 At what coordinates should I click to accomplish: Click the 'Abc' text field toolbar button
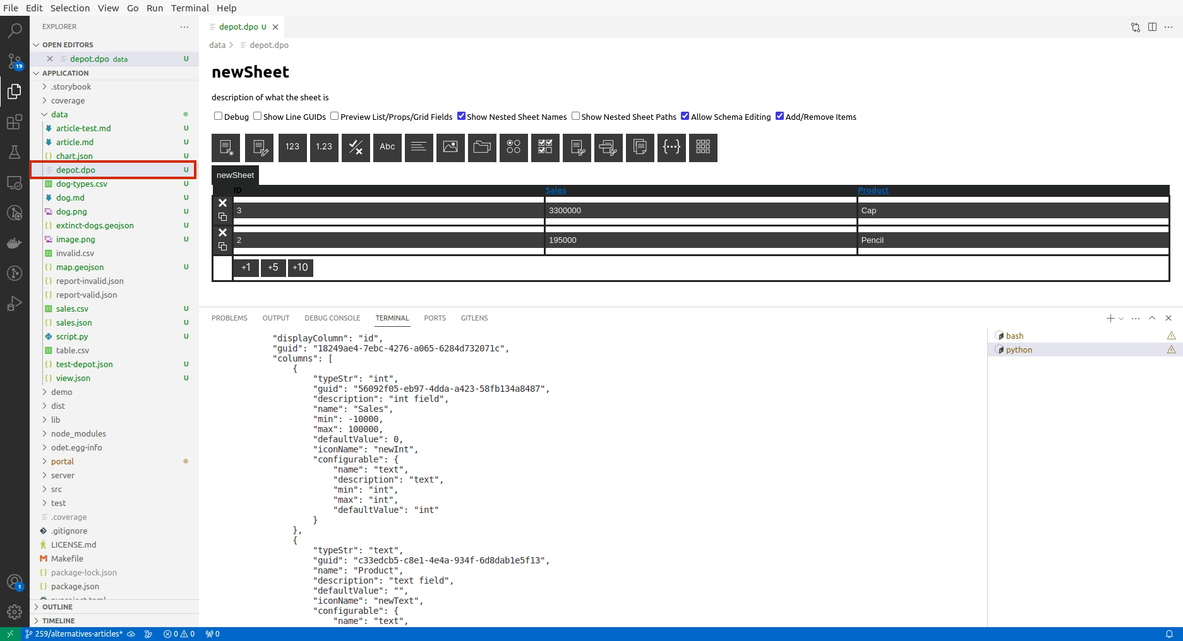pos(387,148)
